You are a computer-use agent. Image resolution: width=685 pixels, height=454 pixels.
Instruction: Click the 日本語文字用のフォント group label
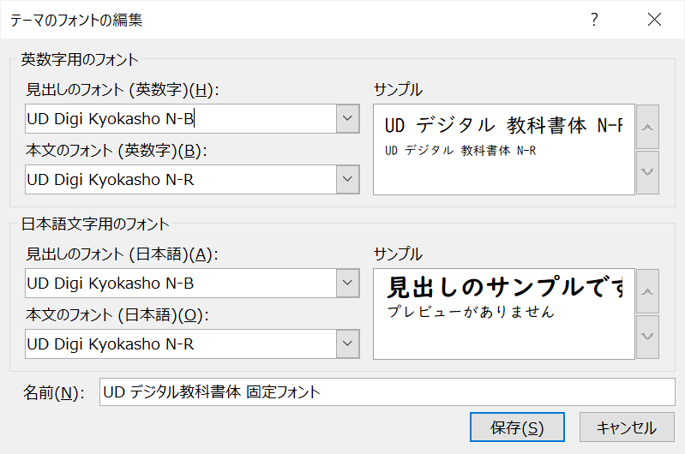coord(95,224)
